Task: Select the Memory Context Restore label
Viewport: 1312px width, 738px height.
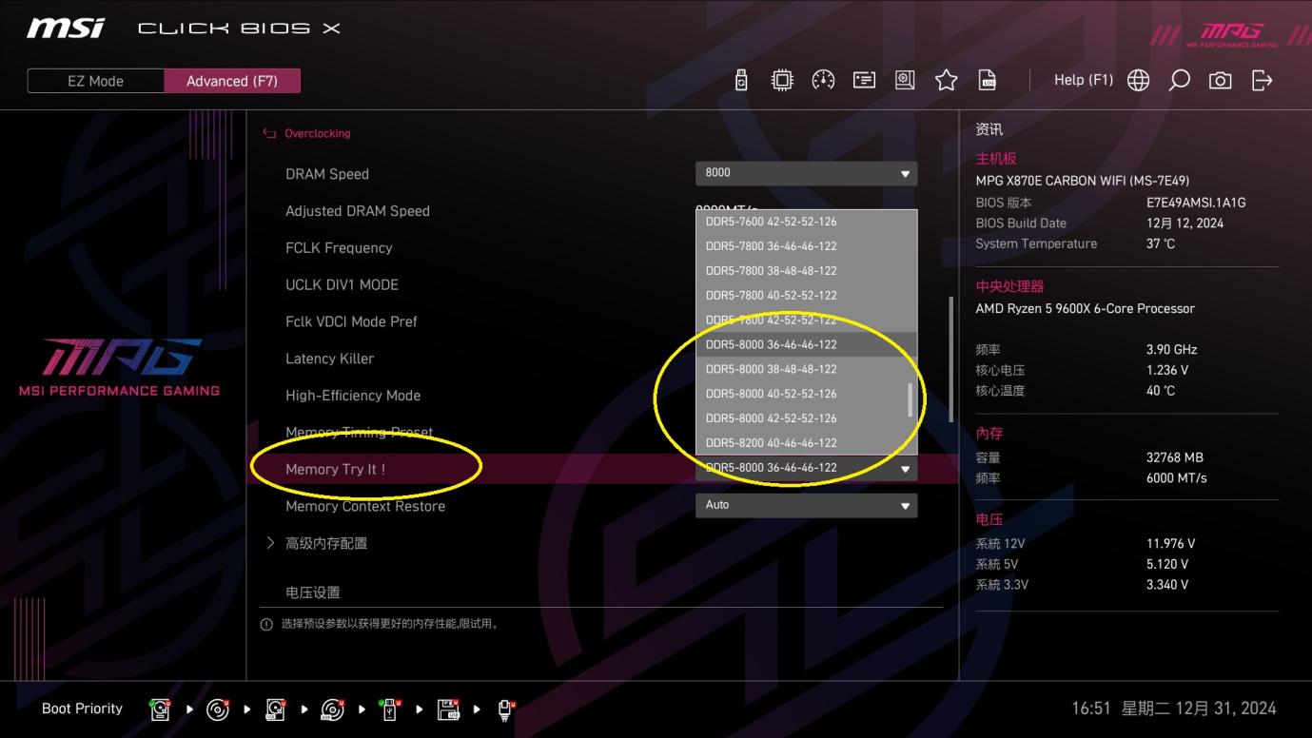Action: coord(365,506)
